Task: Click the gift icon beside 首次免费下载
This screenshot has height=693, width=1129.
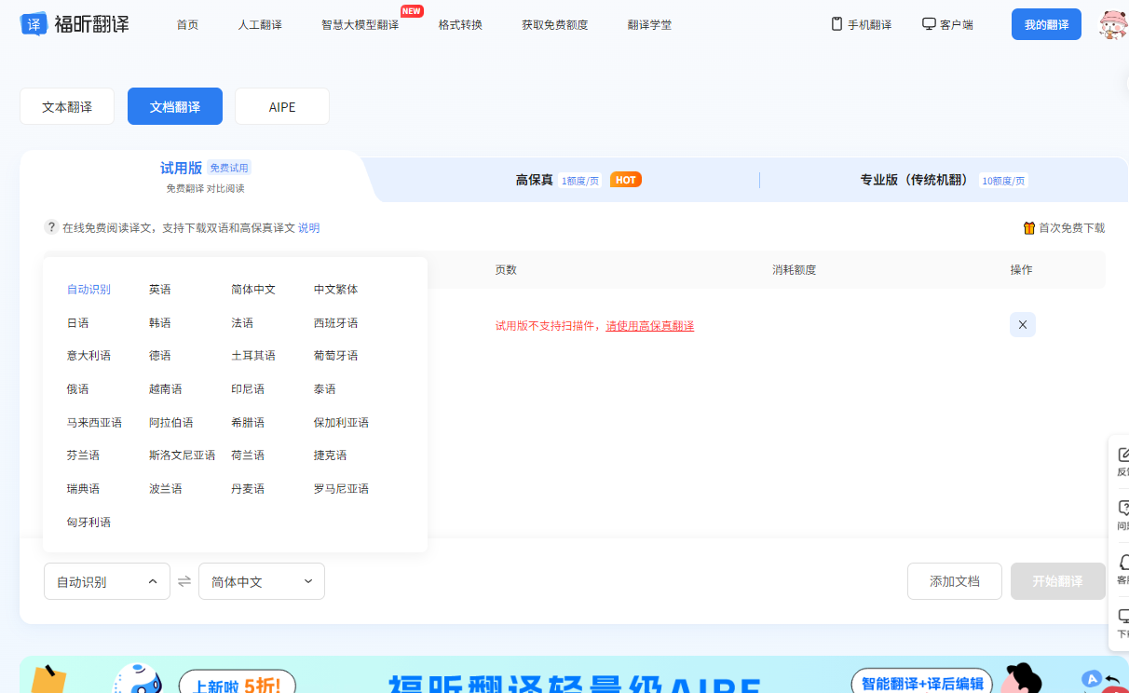Action: [x=1028, y=227]
